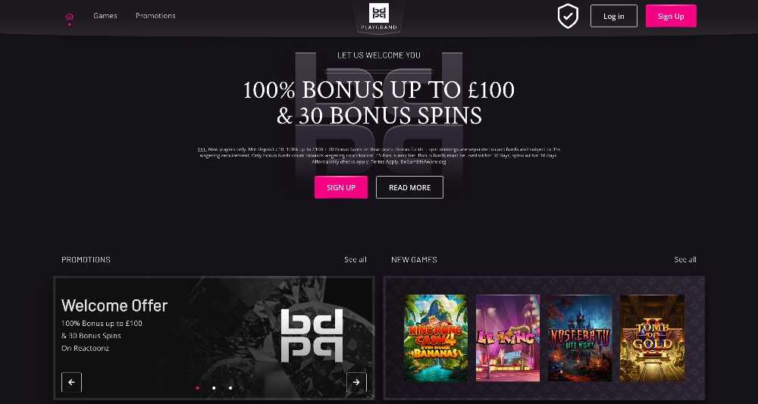
Task: Open the PlayGrand logo at top center
Action: (378, 17)
